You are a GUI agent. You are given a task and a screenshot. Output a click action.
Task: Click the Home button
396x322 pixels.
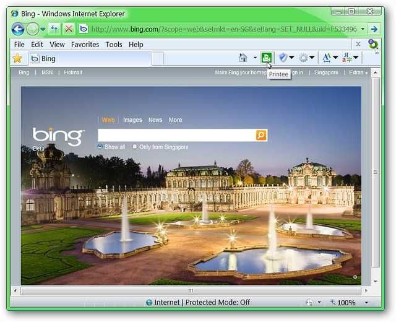tap(243, 58)
